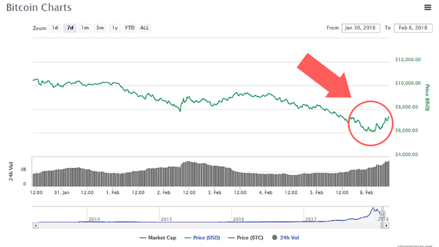The height and width of the screenshot is (247, 439).
Task: Click the $12,000.00 price axis label
Action: point(408,60)
